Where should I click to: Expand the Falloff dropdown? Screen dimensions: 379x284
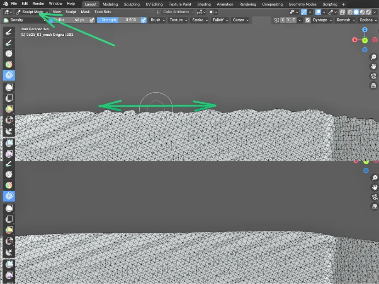(x=220, y=20)
